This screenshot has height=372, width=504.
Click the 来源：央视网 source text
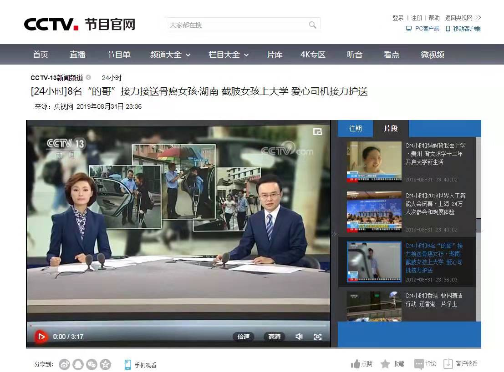point(54,106)
